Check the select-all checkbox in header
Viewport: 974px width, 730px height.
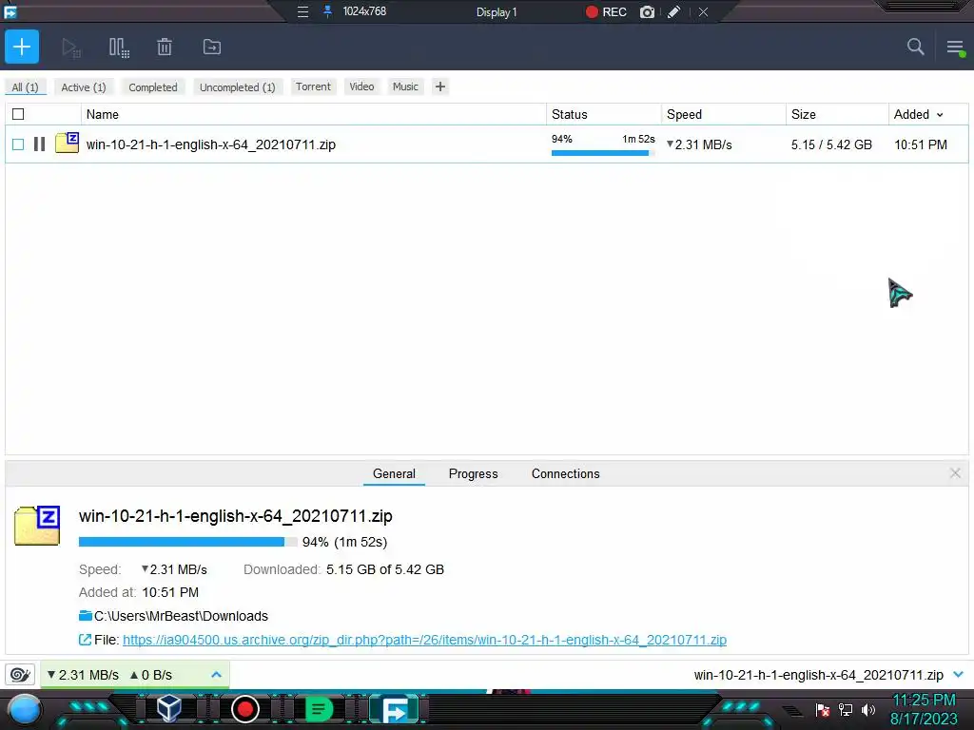click(x=18, y=114)
